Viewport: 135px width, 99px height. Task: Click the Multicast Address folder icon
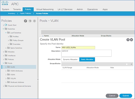tap(8, 82)
